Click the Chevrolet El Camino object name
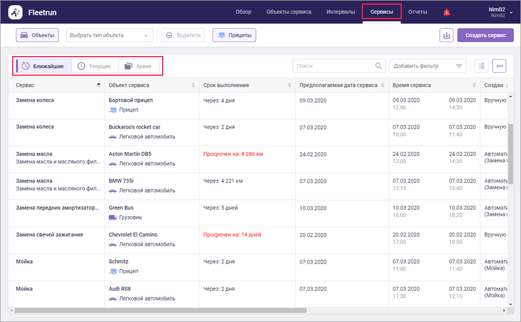The image size is (521, 322). (133, 235)
